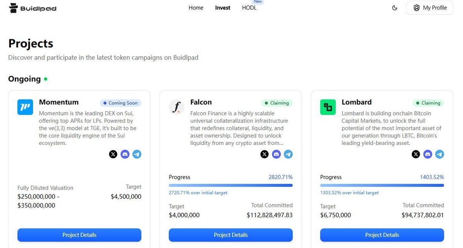
Task: Toggle dark mode with the moon icon
Action: (395, 8)
